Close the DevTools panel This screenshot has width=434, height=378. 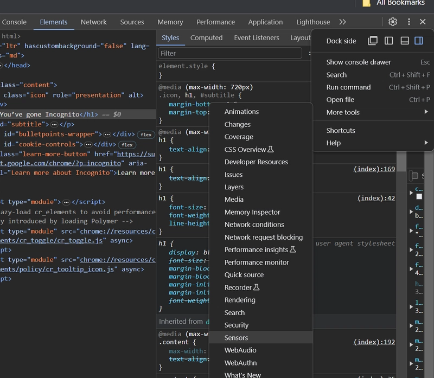pyautogui.click(x=423, y=22)
